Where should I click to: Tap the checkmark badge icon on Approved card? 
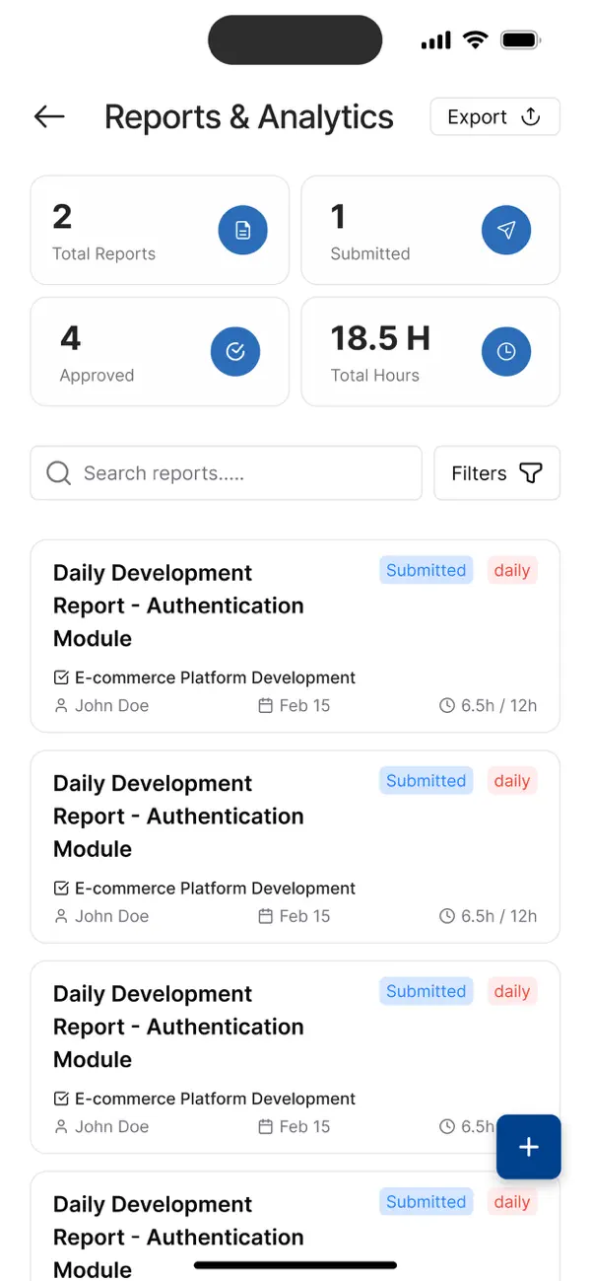tap(235, 352)
